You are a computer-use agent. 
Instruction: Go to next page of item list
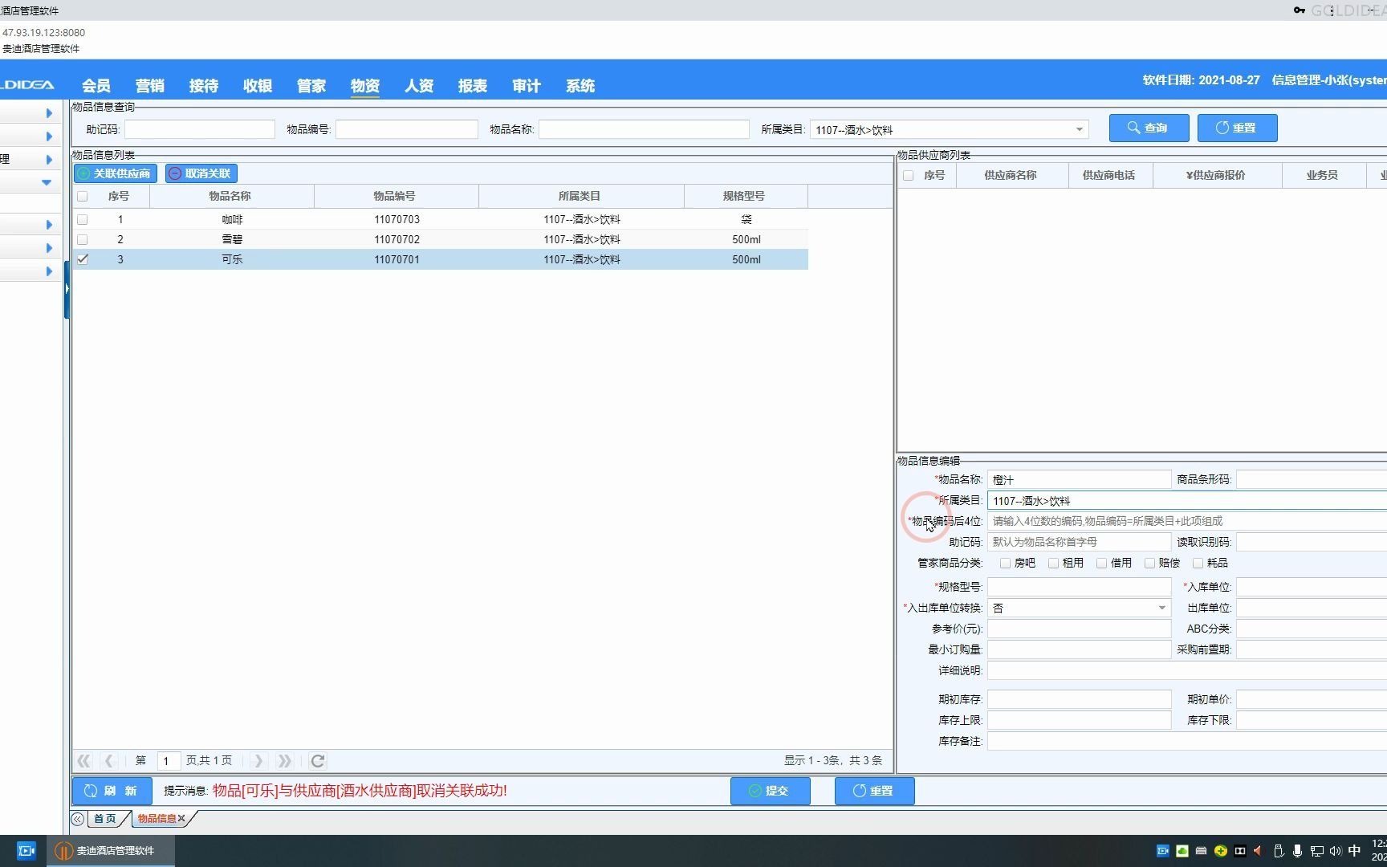click(258, 760)
